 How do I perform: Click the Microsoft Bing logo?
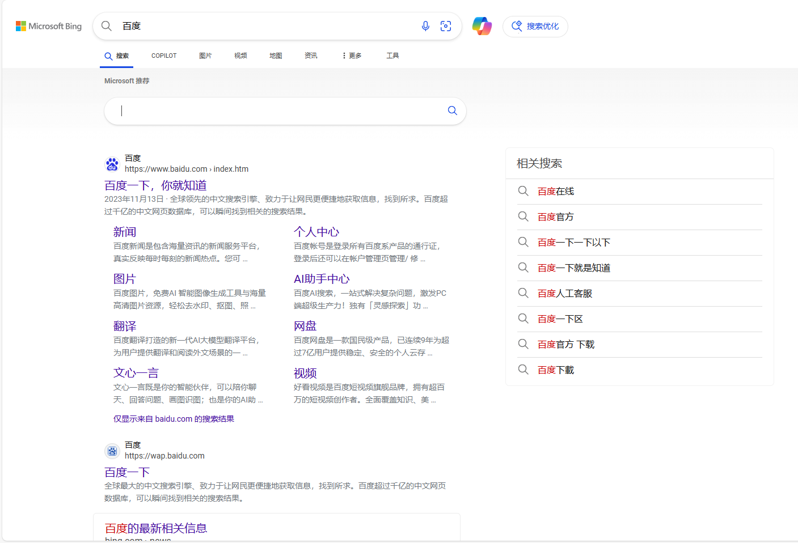(x=49, y=26)
